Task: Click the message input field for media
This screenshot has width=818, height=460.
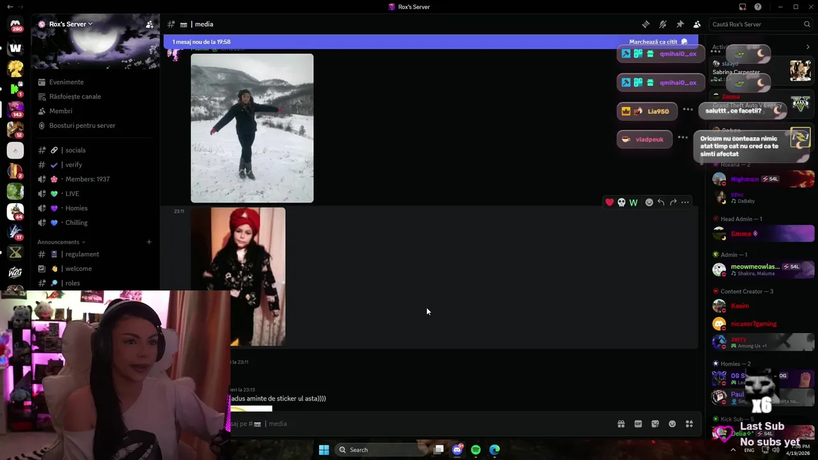Action: tap(422, 424)
